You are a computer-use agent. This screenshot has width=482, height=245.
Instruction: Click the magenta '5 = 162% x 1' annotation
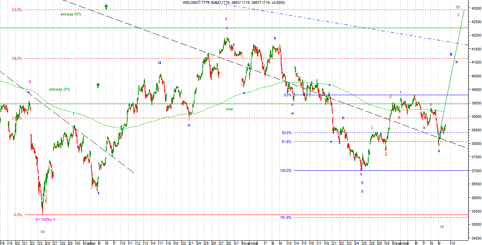point(46,219)
